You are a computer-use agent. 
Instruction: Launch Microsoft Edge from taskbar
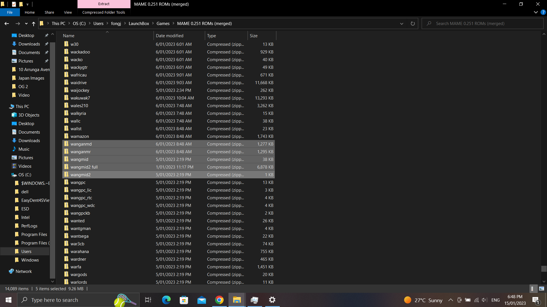click(166, 300)
